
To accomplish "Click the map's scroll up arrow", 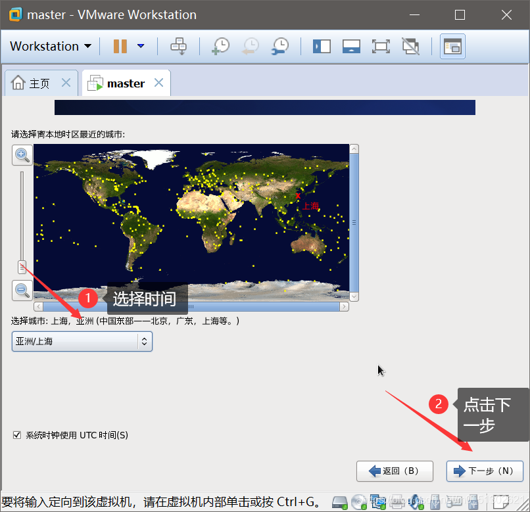I will pos(354,149).
